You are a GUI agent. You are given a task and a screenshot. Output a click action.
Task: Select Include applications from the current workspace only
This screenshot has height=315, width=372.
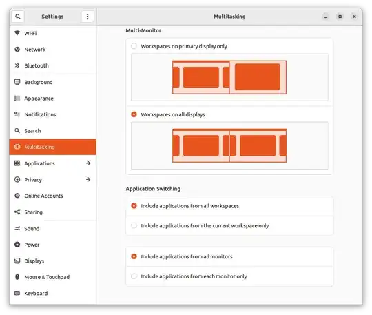click(134, 225)
